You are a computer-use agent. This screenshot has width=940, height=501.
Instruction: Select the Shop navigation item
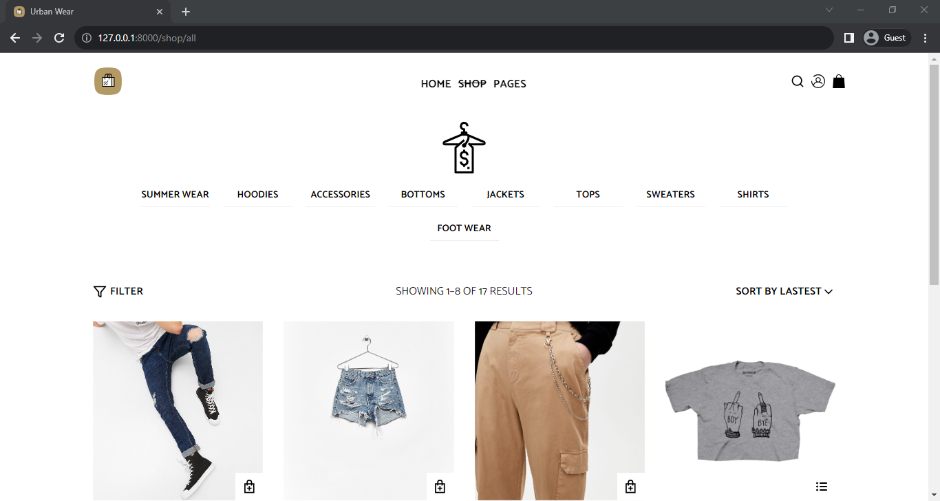click(472, 84)
